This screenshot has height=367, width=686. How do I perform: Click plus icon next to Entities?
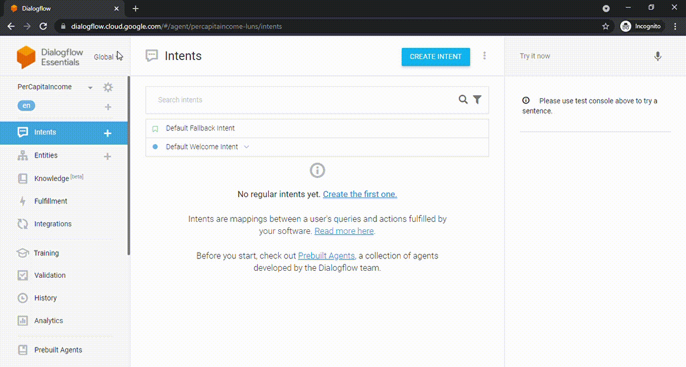pos(107,157)
